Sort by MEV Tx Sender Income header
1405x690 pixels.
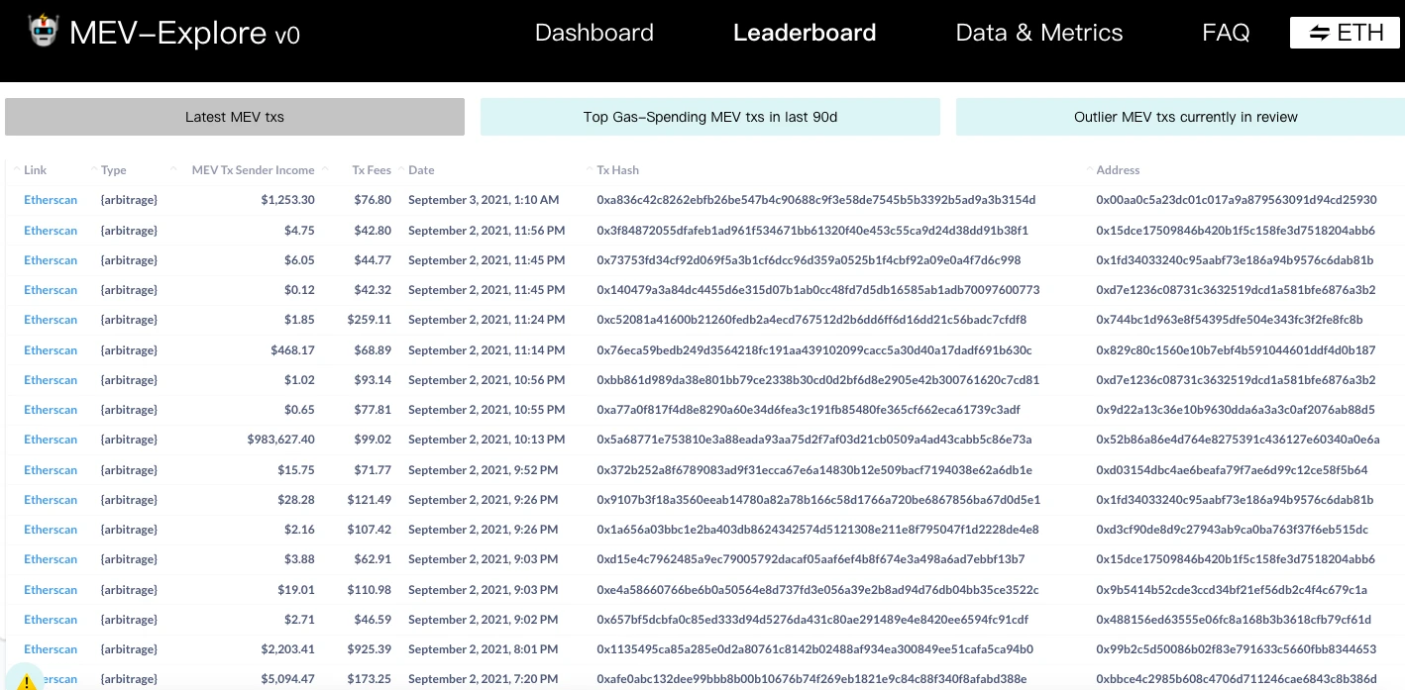[x=253, y=170]
